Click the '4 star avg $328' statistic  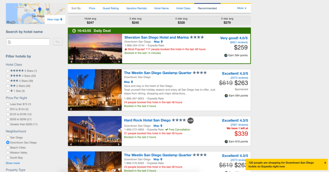pos(181,20)
